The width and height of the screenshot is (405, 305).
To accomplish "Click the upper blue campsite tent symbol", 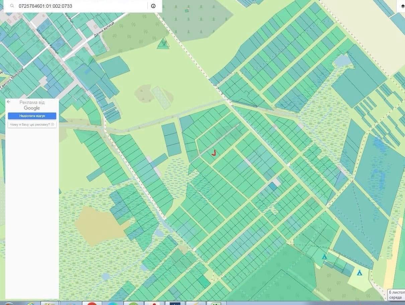I will click(x=324, y=257).
